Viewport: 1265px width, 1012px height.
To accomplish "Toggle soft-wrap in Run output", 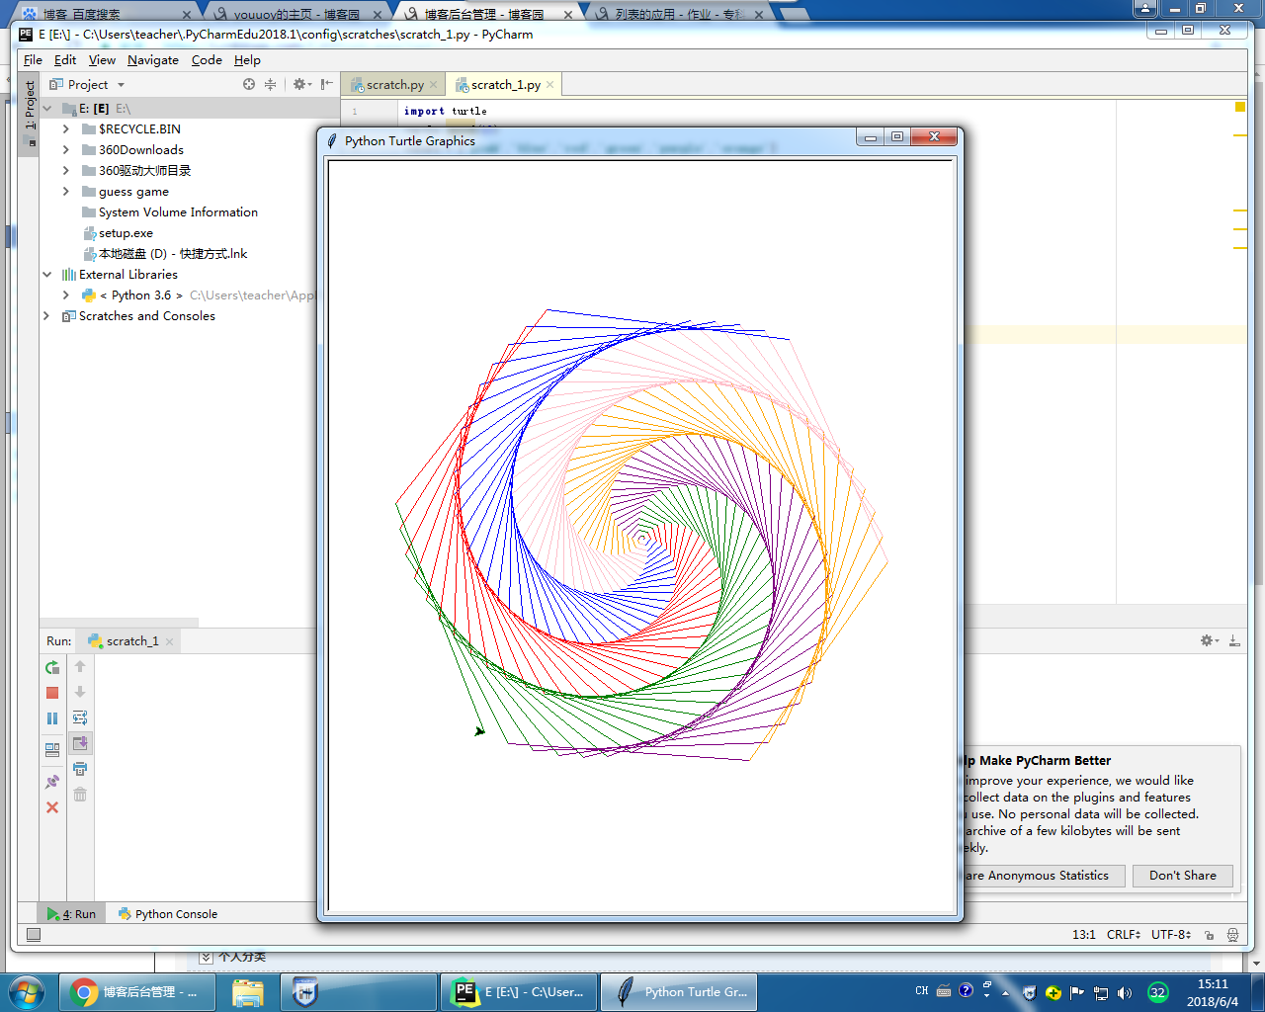I will coord(80,717).
